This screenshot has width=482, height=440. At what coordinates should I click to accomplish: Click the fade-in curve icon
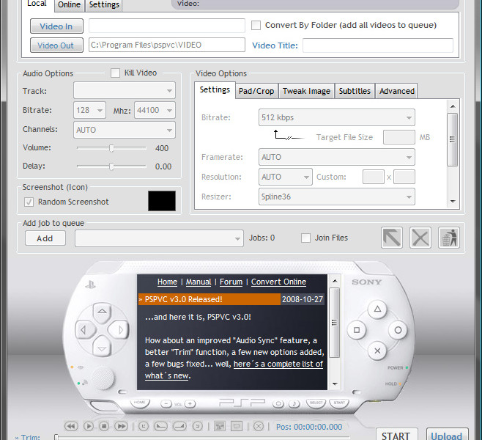point(160,426)
